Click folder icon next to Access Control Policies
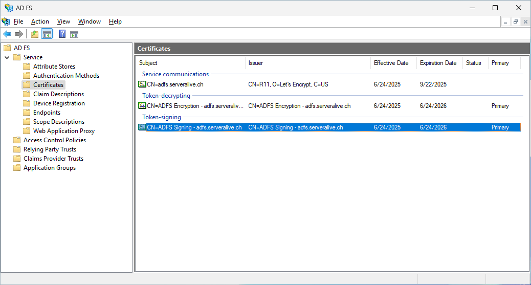 pos(17,140)
